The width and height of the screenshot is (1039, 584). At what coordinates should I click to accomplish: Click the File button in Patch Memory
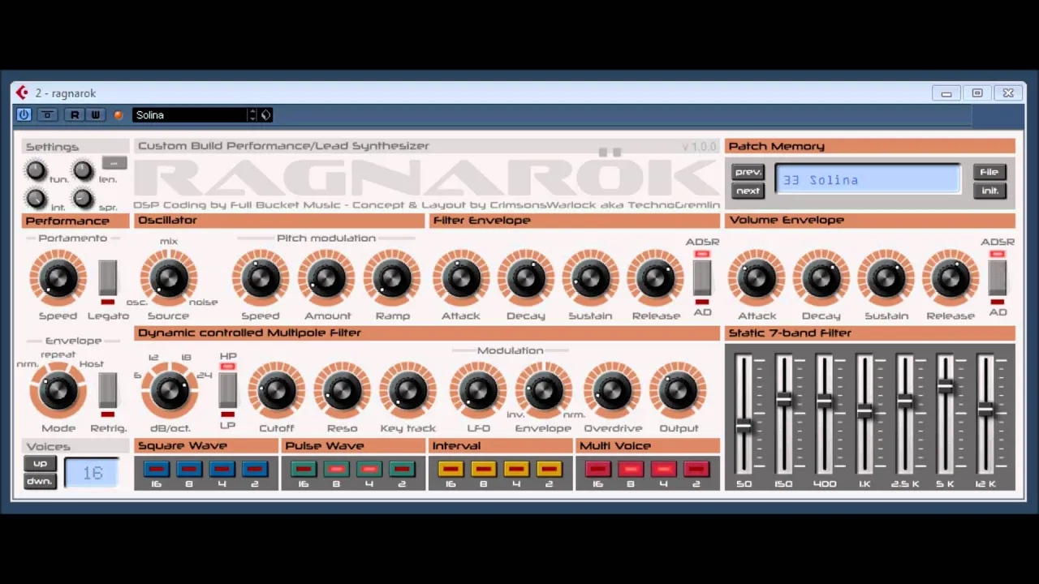(x=989, y=172)
